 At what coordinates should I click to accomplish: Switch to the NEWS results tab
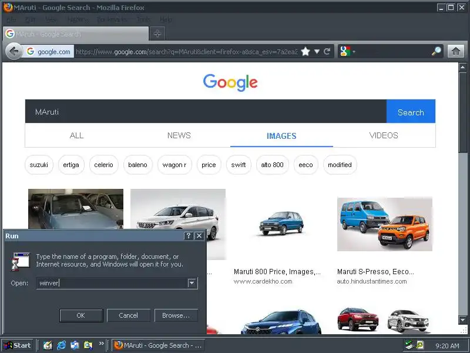(179, 135)
